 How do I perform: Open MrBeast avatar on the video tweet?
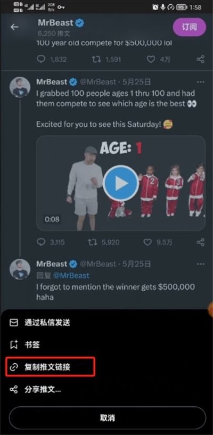click(x=20, y=87)
